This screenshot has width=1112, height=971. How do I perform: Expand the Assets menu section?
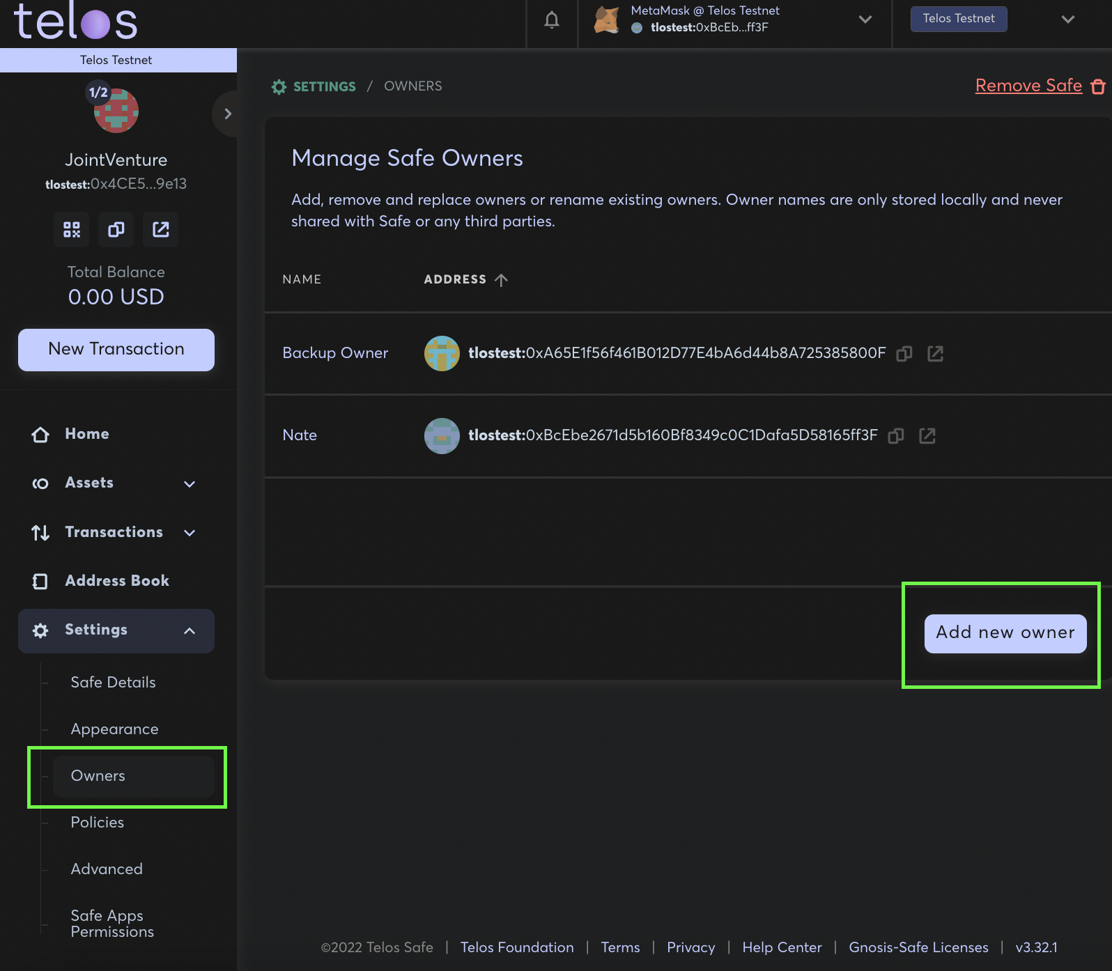(189, 483)
